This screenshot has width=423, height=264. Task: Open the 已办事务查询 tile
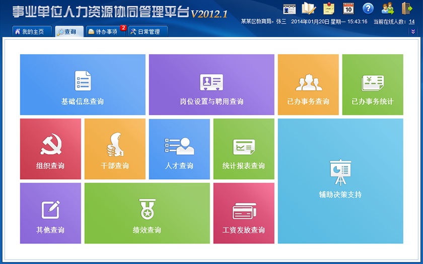click(308, 85)
